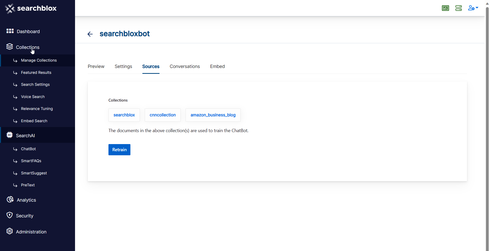Viewport: 490px width, 251px height.
Task: Click the Analytics pie chart icon
Action: coord(10,199)
